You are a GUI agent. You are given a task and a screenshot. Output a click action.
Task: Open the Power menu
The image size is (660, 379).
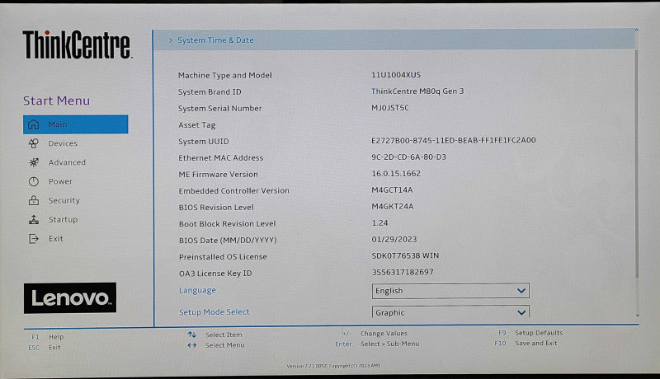60,181
